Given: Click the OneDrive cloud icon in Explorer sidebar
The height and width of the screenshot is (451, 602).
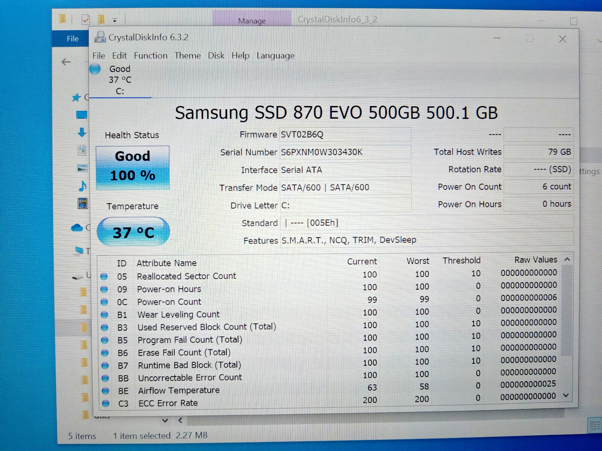Looking at the screenshot, I should point(77,228).
